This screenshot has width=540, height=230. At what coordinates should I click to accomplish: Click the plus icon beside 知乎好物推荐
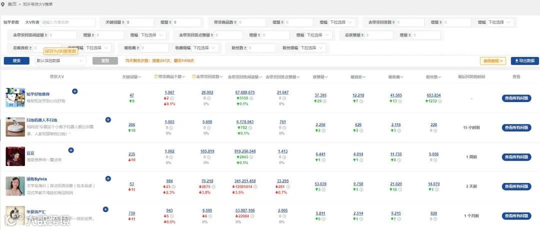tap(75, 91)
